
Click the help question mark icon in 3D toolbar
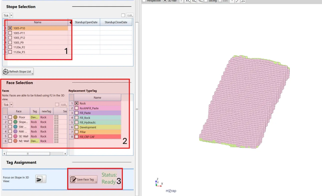click(181, 1)
